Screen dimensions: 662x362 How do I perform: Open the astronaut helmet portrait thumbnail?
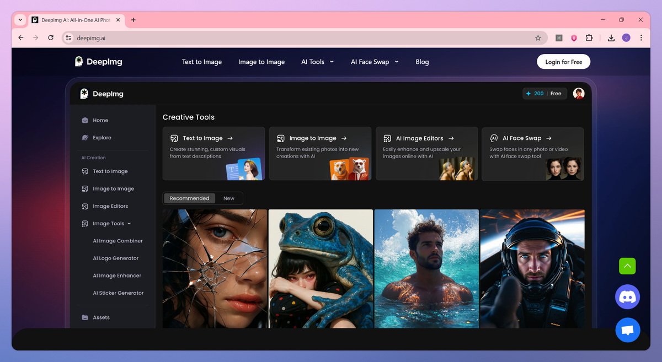tap(532, 269)
